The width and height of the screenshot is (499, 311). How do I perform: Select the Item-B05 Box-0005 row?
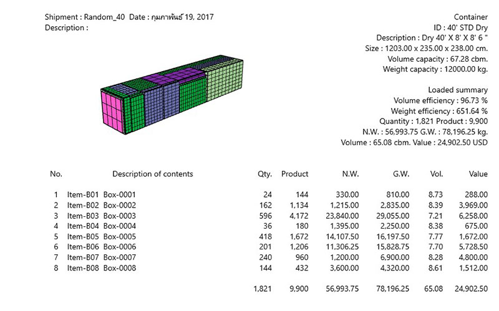coord(268,237)
